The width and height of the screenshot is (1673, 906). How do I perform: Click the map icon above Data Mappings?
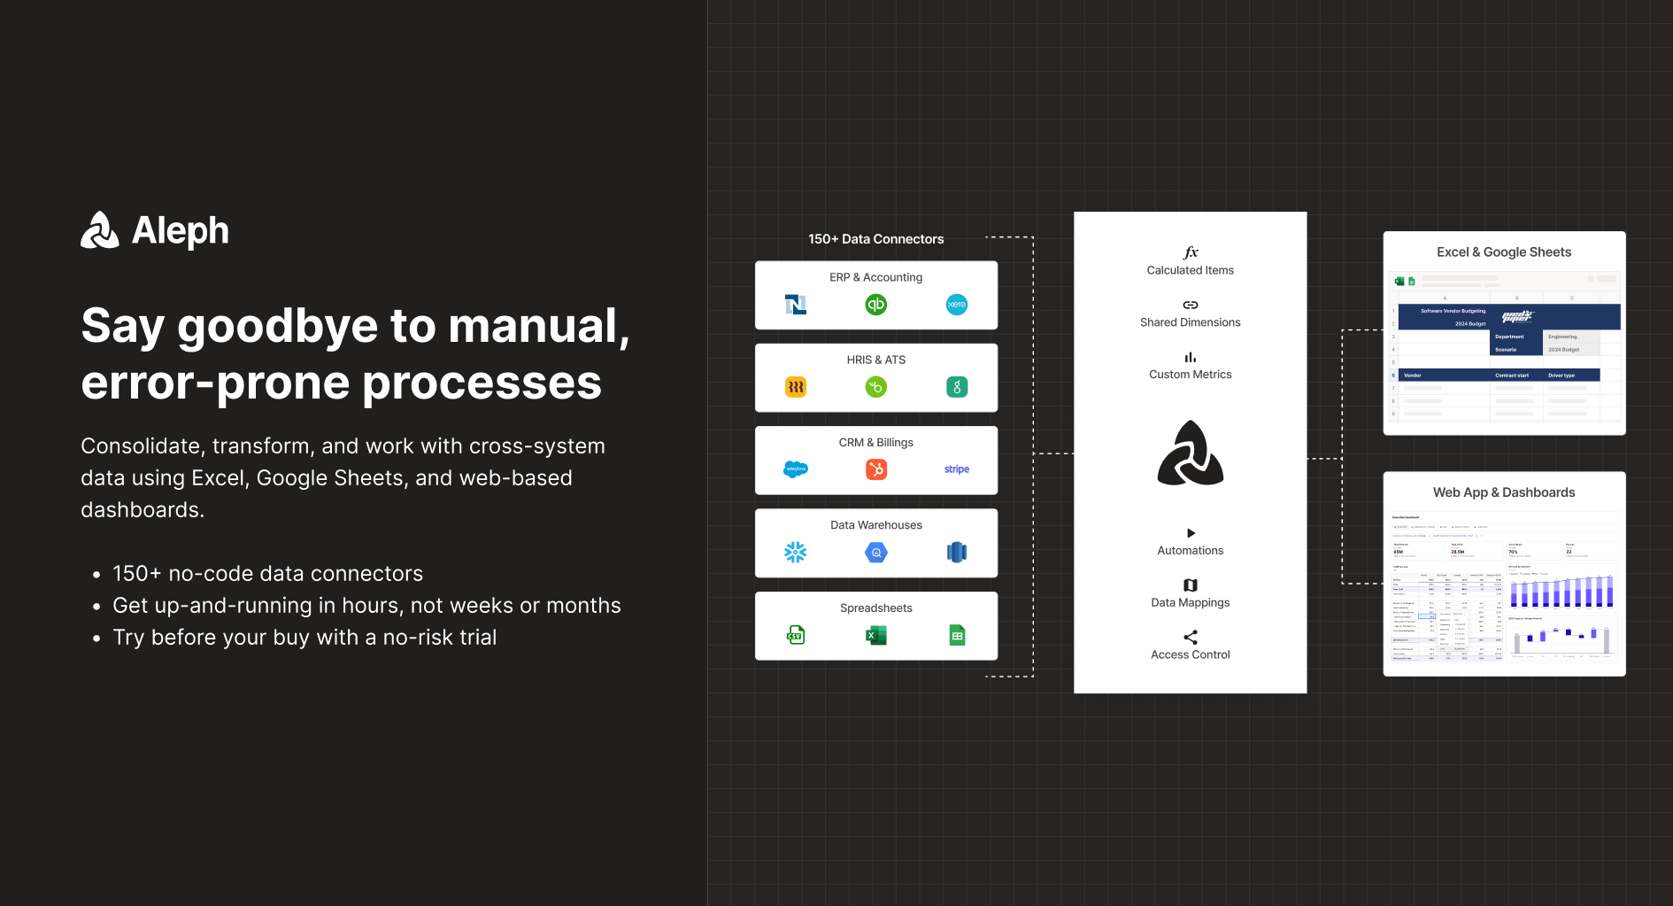[1191, 585]
